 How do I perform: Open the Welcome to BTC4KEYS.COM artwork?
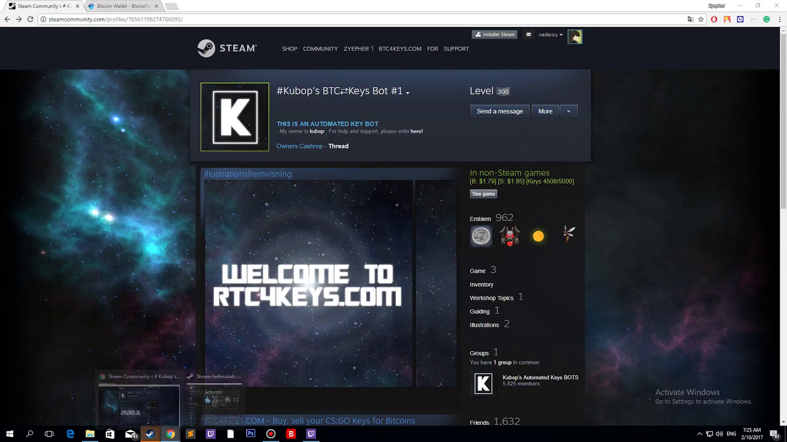tap(309, 284)
